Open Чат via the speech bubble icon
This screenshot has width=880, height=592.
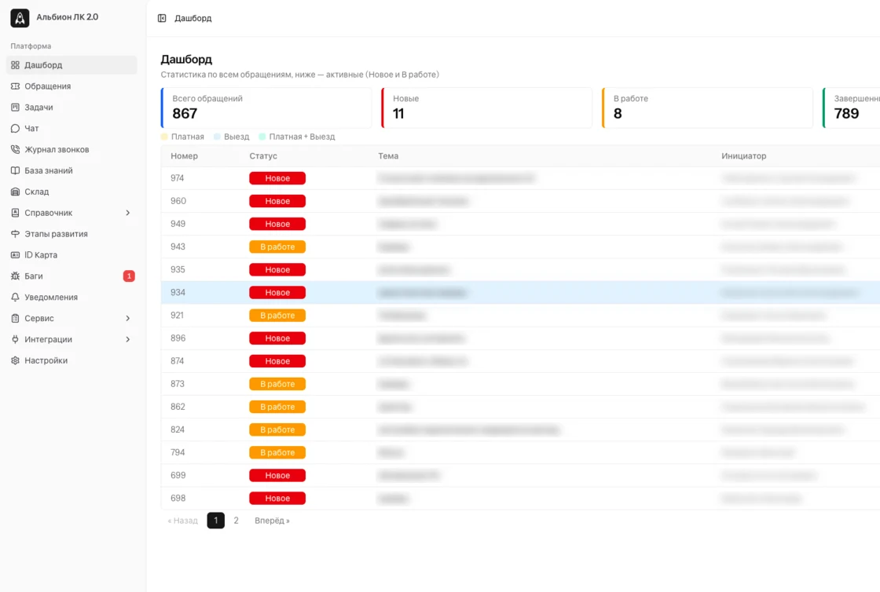15,129
